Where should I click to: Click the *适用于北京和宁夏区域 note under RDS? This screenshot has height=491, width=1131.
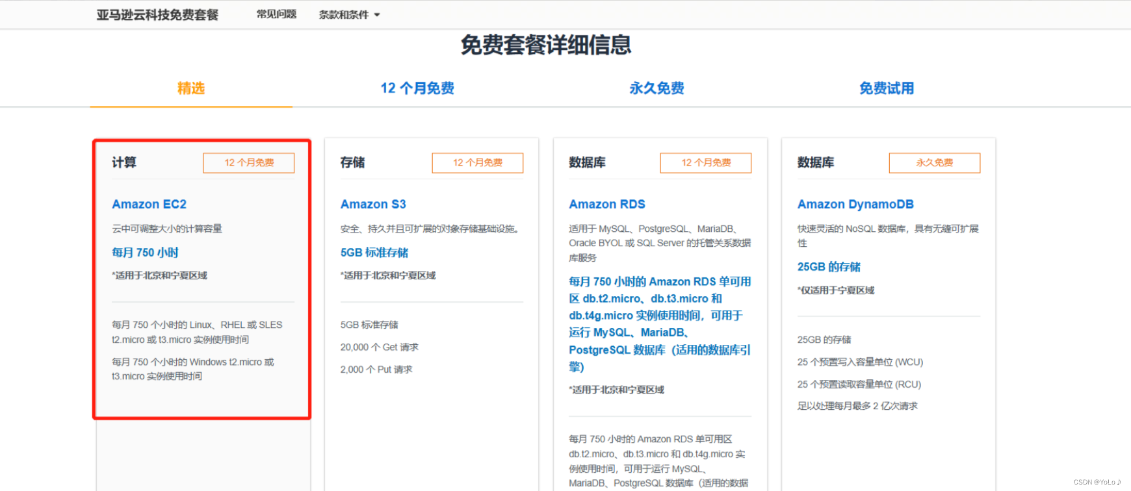pos(616,390)
